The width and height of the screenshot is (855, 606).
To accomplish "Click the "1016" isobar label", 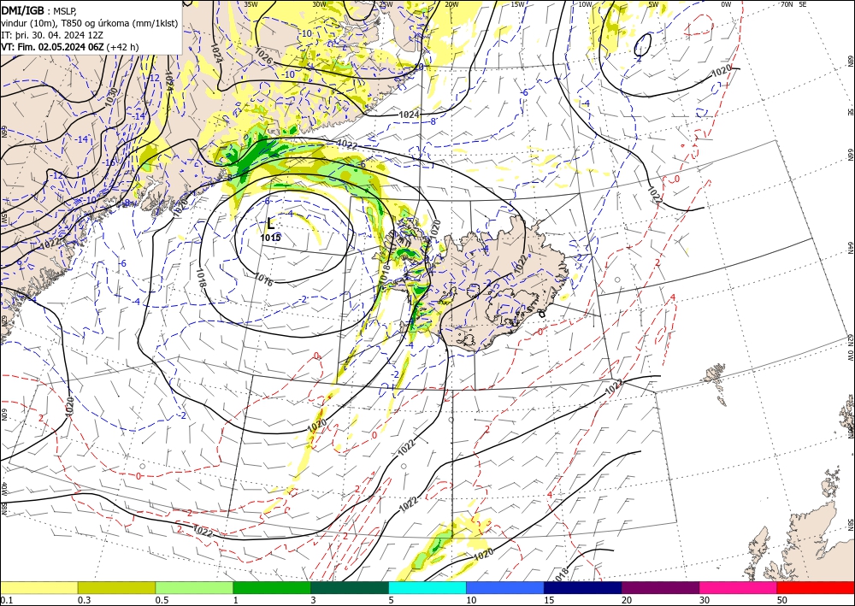I will coord(264,279).
